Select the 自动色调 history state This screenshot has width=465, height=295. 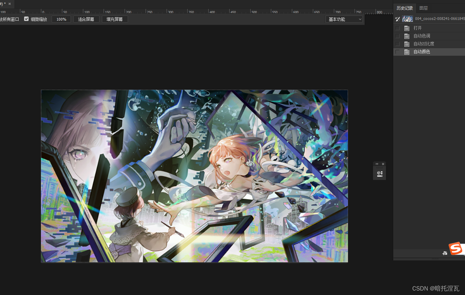point(429,36)
